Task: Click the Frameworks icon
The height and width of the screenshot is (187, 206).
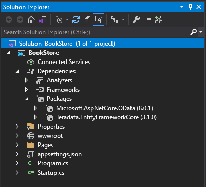Action: (x=40, y=90)
